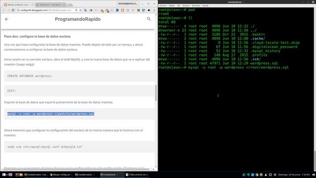Click the highlighted mysql import command
316x178 pixels.
(x=51, y=114)
